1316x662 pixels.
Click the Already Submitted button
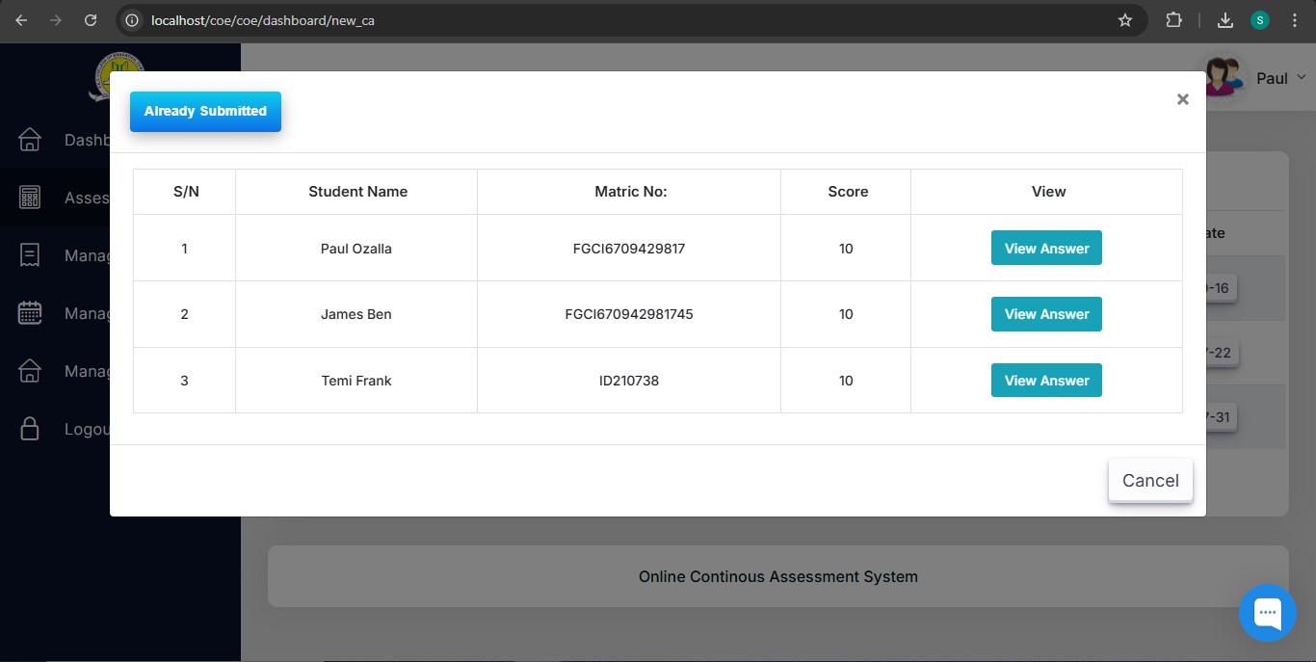pyautogui.click(x=205, y=112)
